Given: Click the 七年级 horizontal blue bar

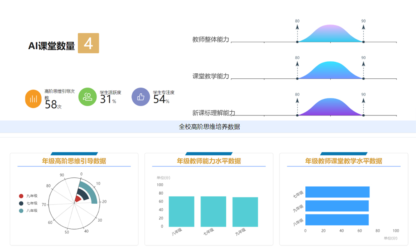Looking at the screenshot, I should 337,191.
